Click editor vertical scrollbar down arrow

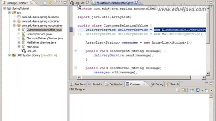pos(208,73)
